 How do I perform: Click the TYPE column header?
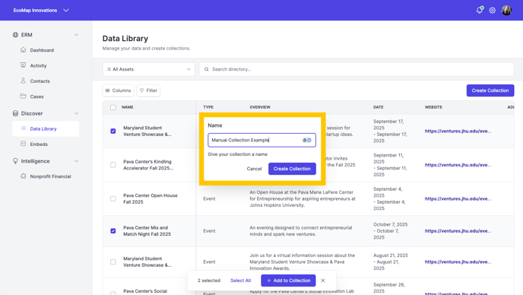tap(208, 107)
